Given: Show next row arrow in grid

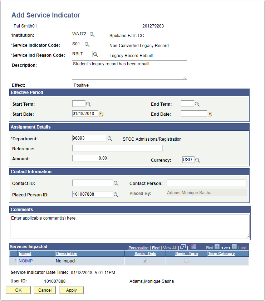Looking at the screenshot, I should 234,246.
